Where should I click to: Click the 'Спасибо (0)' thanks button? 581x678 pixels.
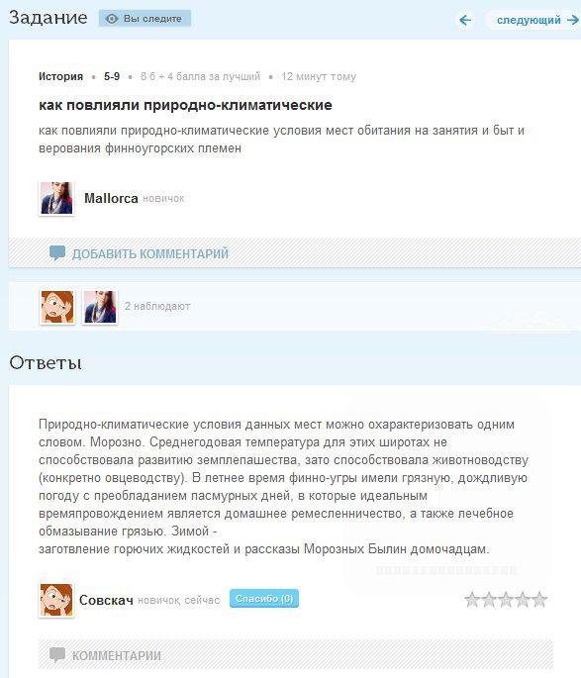coord(264,599)
